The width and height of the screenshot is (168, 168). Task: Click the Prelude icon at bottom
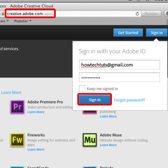point(90,167)
